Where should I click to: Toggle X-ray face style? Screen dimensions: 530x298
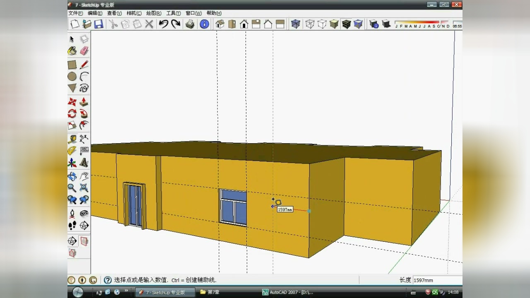(296, 24)
